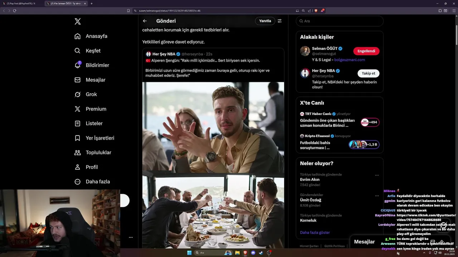Expand Mesajlar drawer chevron
Image resolution: width=458 pixels, height=257 pixels.
(x=442, y=242)
